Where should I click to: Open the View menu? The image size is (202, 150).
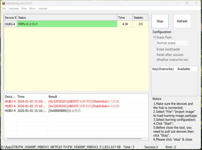tap(24, 8)
